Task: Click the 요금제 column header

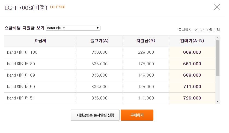Action: (40, 41)
